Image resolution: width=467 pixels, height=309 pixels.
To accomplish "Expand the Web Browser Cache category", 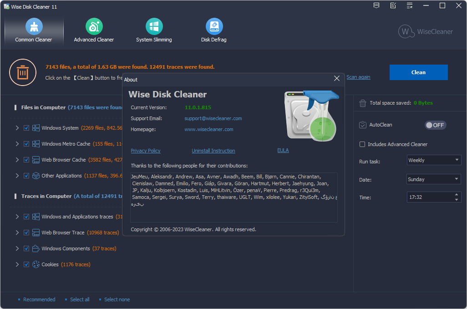I will [17, 160].
